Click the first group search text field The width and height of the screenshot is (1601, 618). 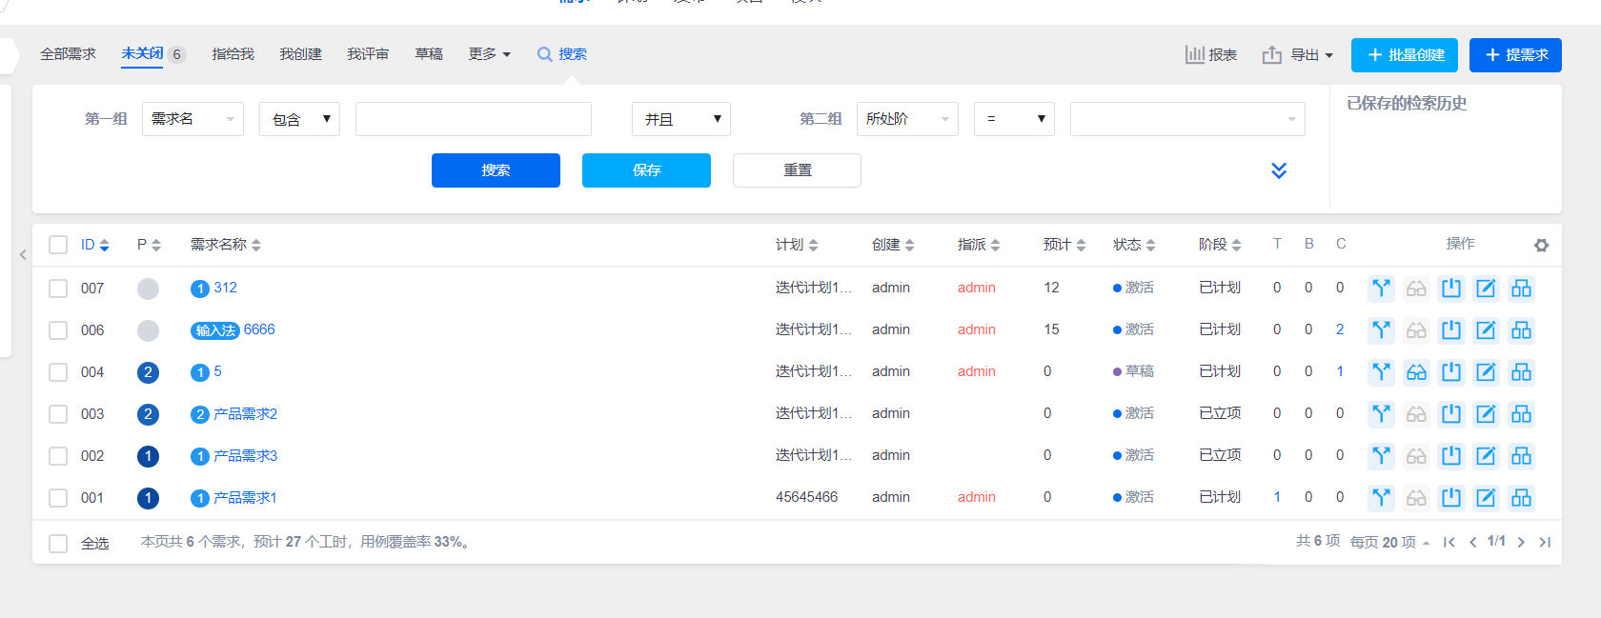click(473, 119)
